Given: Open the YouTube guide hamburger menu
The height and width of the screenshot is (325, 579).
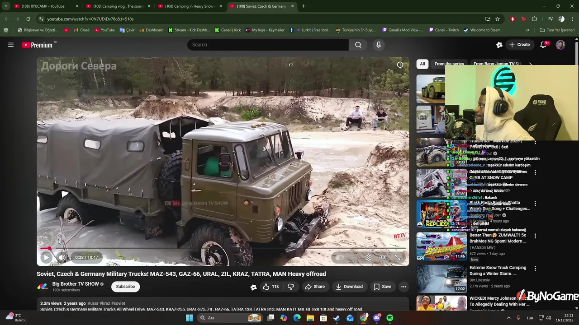Looking at the screenshot, I should pos(11,45).
